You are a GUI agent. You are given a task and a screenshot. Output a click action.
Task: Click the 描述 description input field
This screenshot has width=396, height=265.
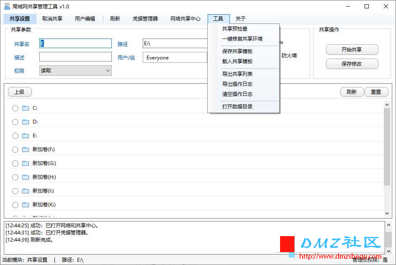tap(75, 57)
